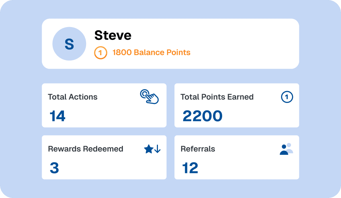Click the Steve profile name
341x198 pixels.
[x=113, y=35]
